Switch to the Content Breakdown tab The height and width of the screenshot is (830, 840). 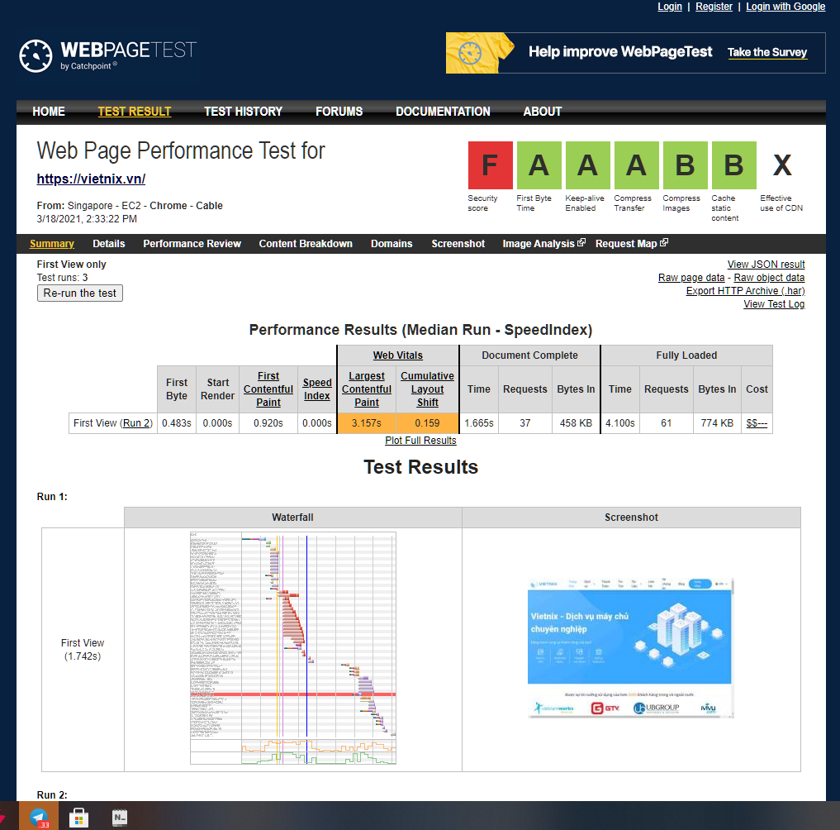tap(306, 244)
